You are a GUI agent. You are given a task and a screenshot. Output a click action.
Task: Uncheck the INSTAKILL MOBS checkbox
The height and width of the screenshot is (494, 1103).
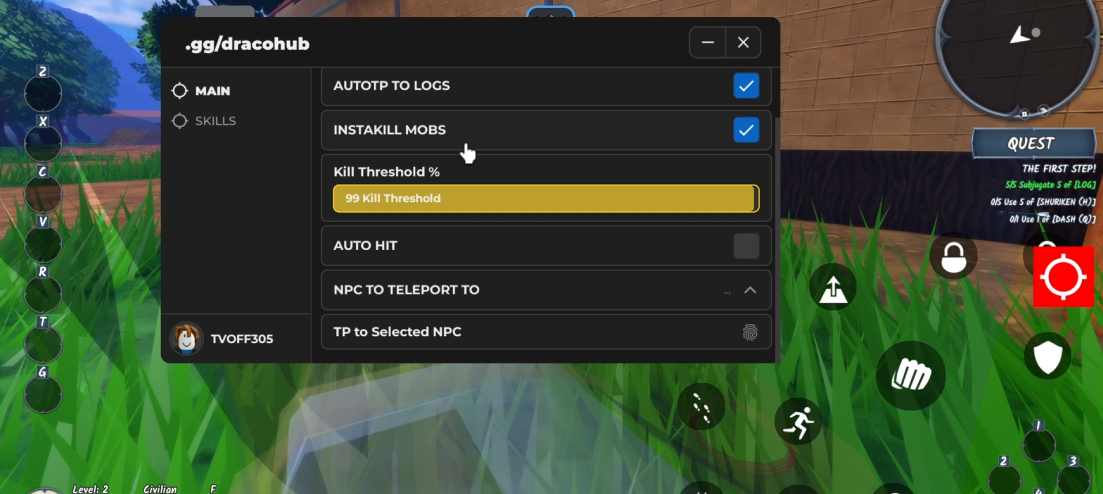(746, 130)
